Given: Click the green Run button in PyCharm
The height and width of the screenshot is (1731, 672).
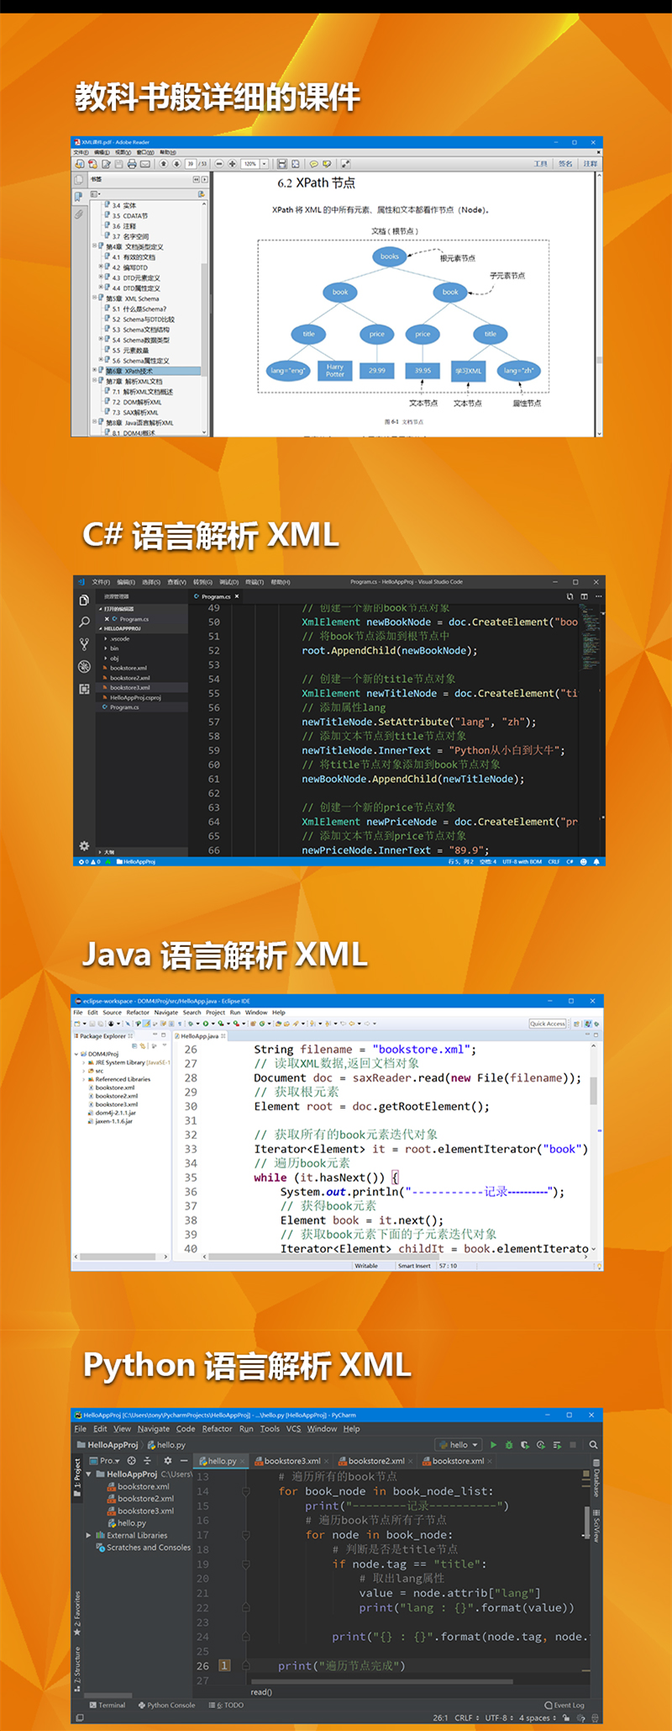Looking at the screenshot, I should (x=493, y=1445).
